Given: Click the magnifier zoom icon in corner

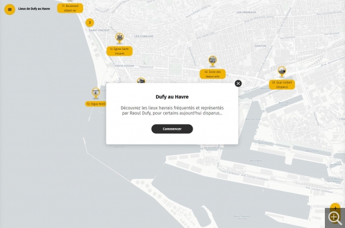Looking at the screenshot, I should point(335,218).
